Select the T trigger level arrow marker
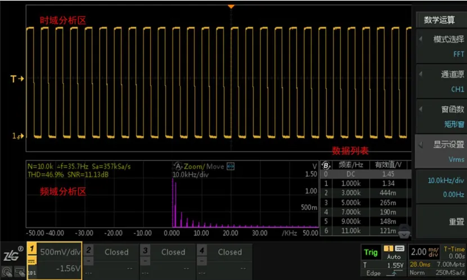 17,79
